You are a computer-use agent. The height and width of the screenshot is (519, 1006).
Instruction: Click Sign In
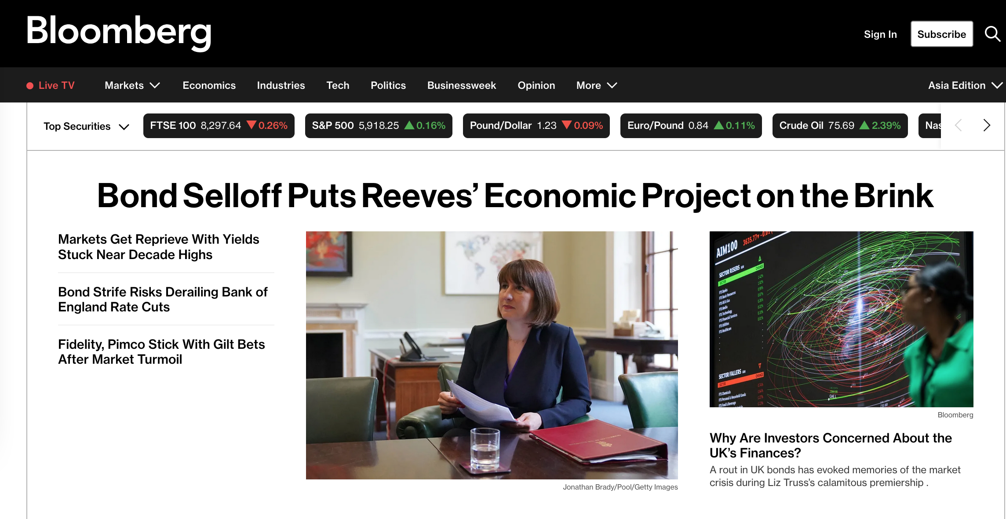click(x=880, y=34)
